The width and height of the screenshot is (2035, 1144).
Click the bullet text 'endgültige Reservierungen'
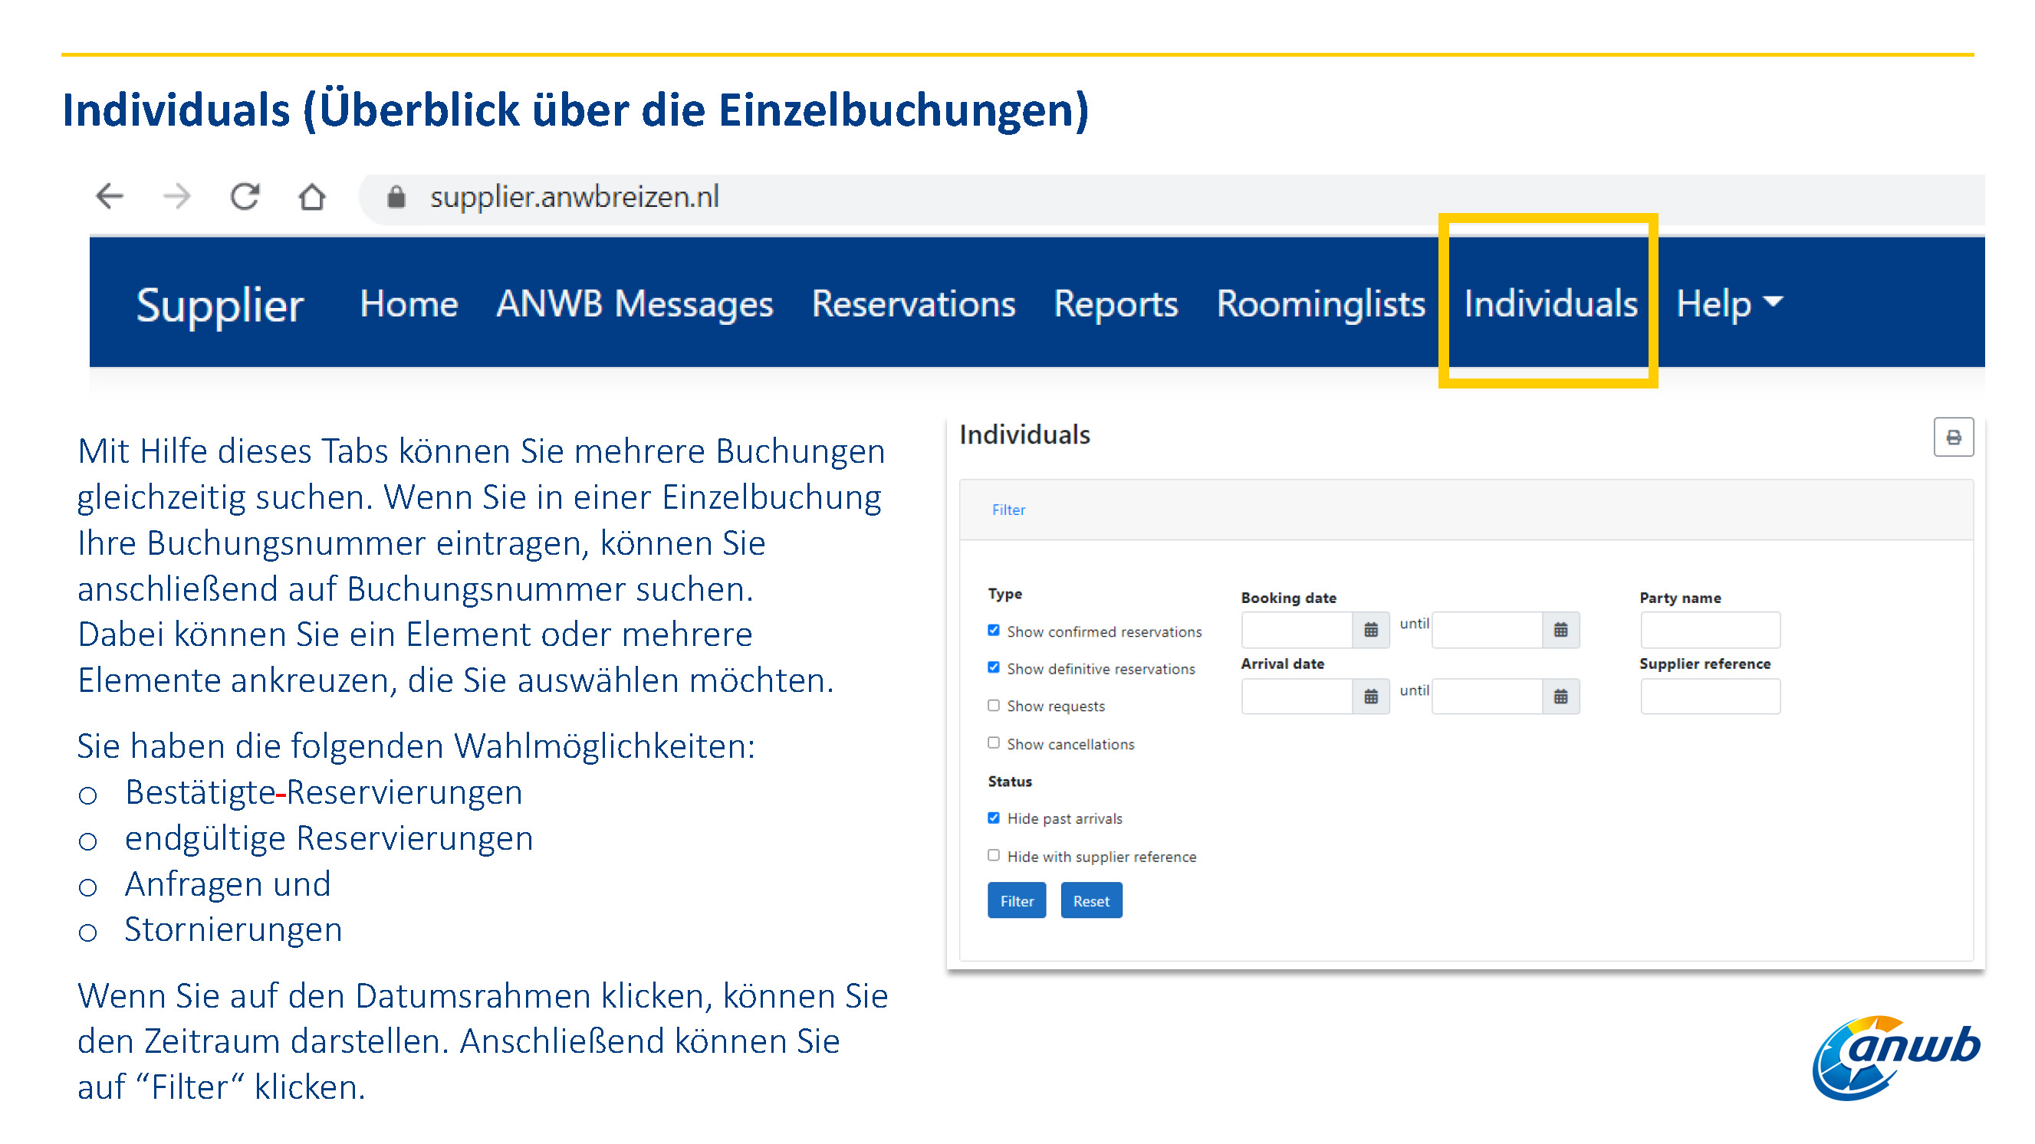pyautogui.click(x=329, y=838)
